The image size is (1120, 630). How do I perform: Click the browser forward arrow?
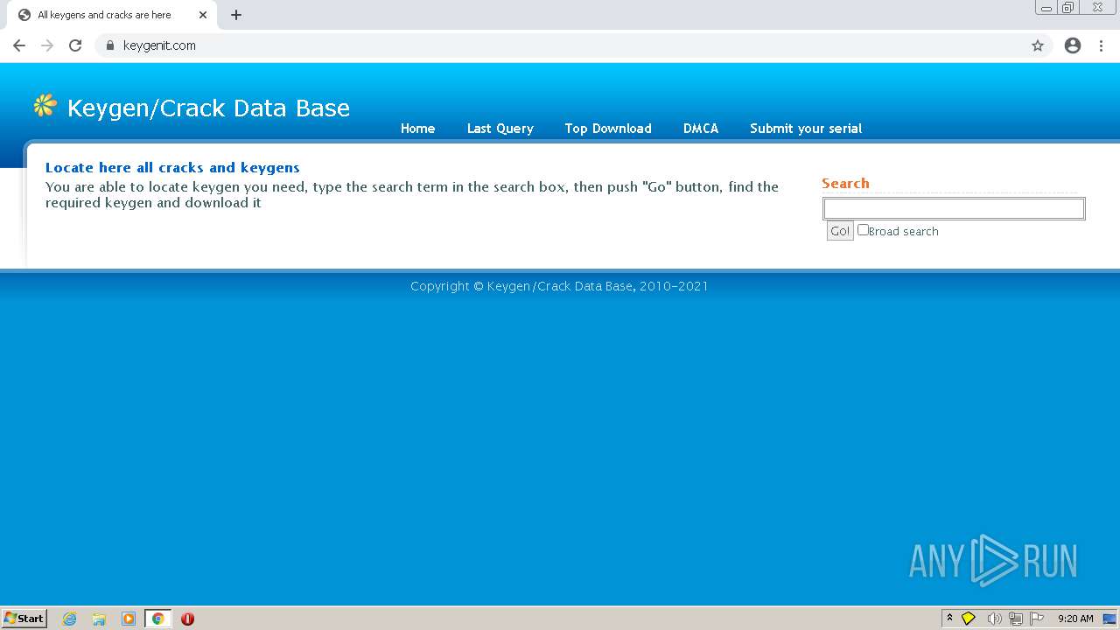pos(47,45)
